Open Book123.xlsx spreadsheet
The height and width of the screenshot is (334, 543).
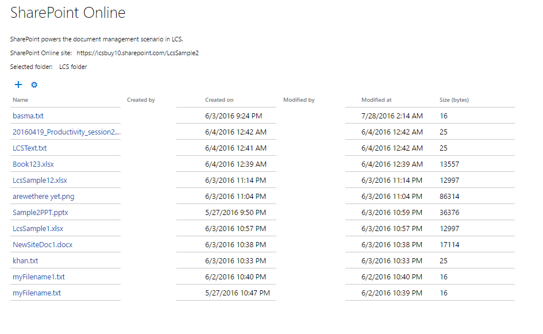pyautogui.click(x=33, y=164)
